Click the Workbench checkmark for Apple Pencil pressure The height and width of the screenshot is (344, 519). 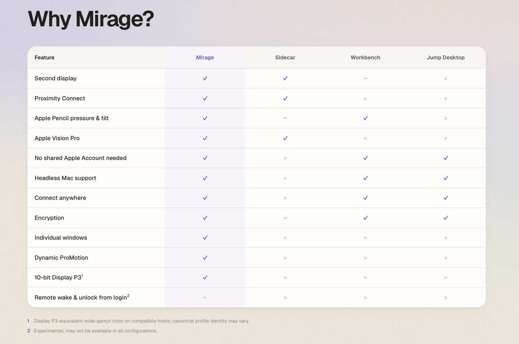tap(365, 118)
